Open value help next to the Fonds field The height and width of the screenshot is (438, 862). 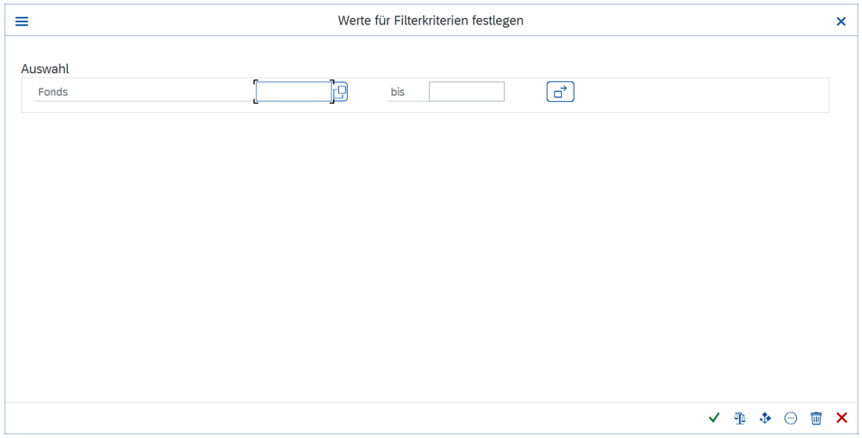341,92
